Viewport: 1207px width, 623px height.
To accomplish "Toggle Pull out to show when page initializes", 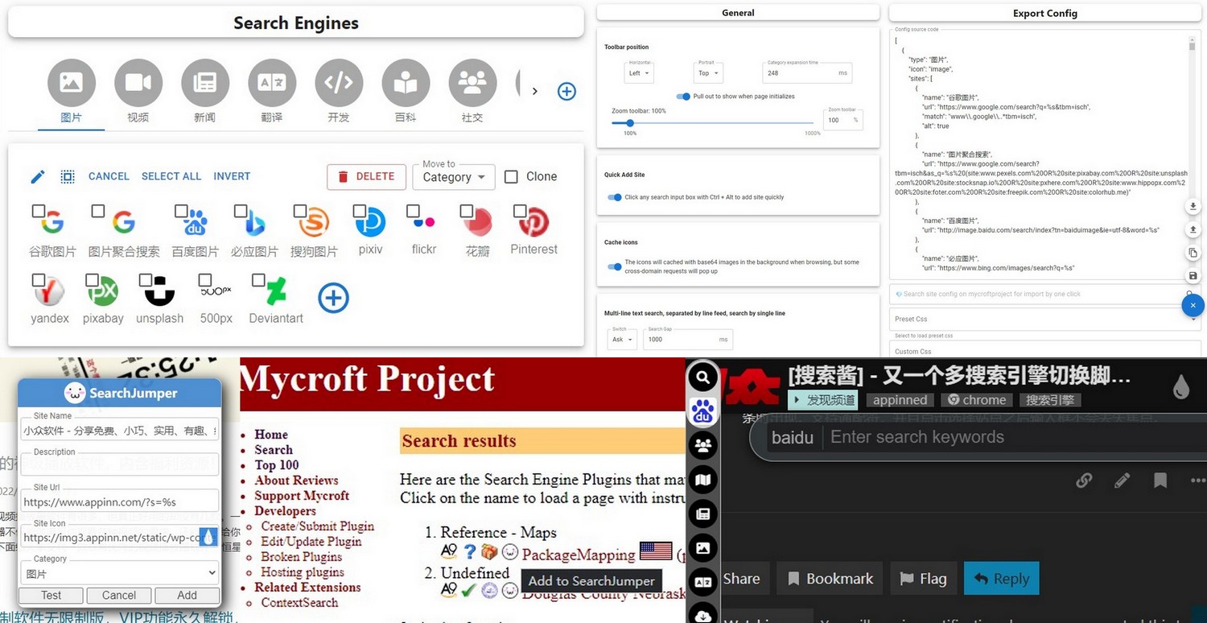I will point(683,97).
